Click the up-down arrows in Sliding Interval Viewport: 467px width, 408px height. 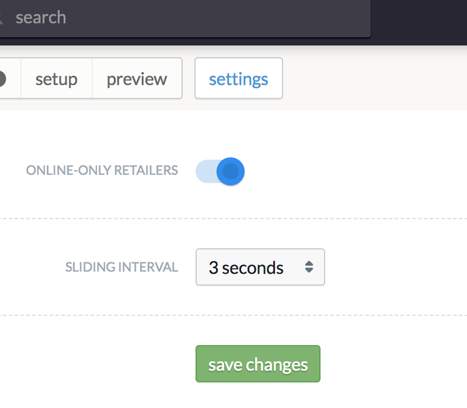pos(309,267)
